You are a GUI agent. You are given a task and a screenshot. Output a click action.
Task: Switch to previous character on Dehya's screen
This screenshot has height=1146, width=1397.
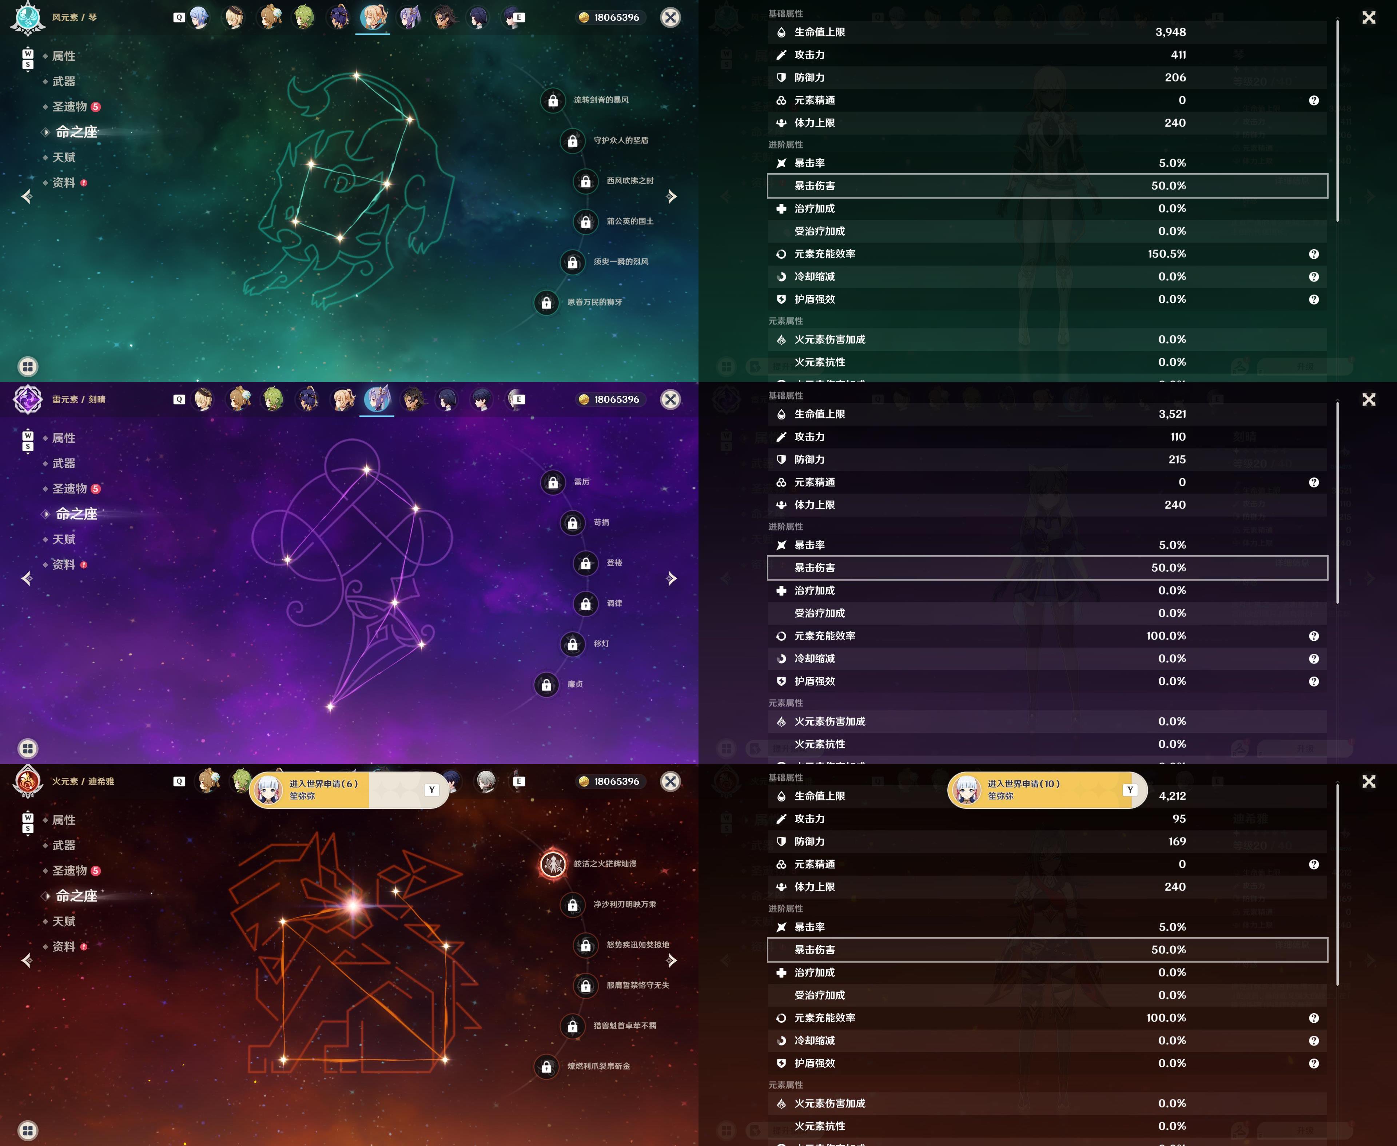[x=27, y=960]
